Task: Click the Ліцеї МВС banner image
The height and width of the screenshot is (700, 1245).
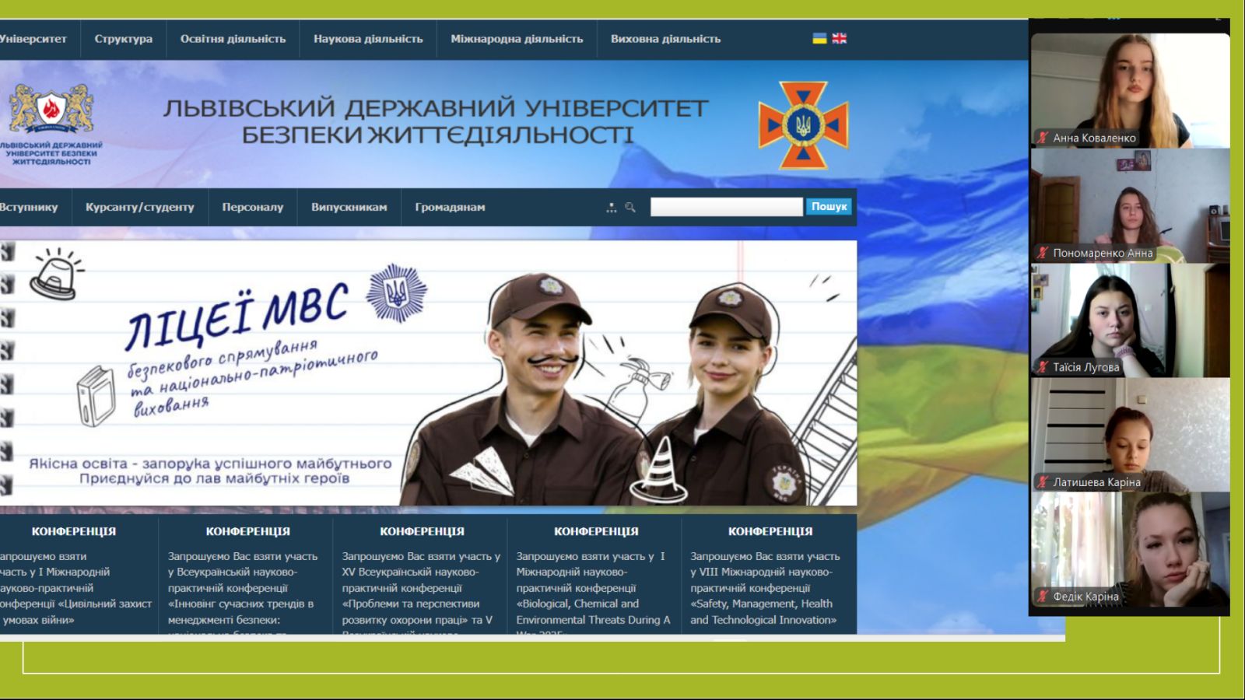Action: (x=428, y=373)
